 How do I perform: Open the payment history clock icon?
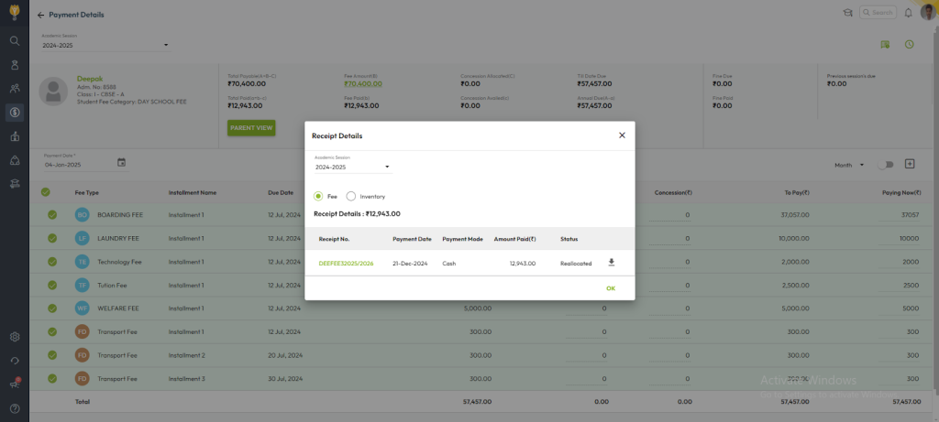(909, 44)
